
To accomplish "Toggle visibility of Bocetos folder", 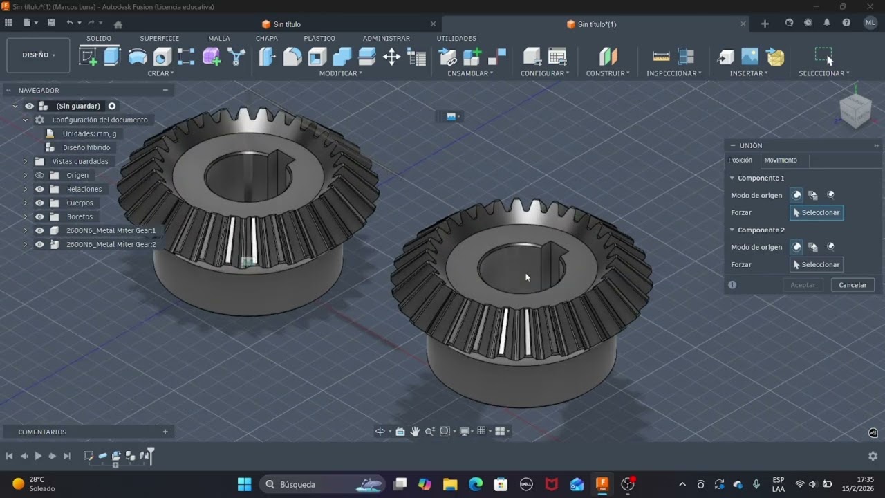I will pyautogui.click(x=39, y=216).
